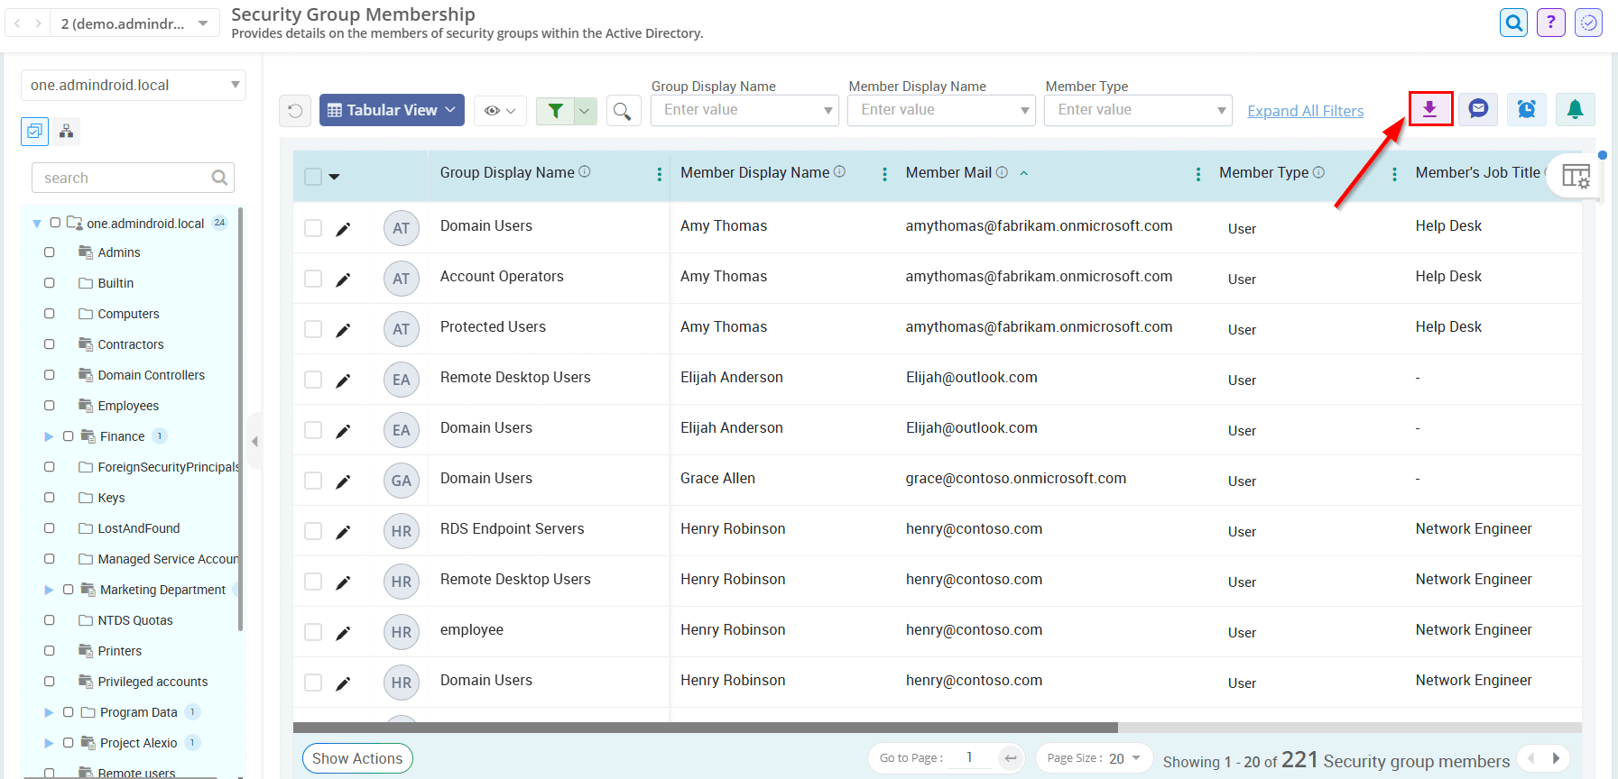1618x779 pixels.
Task: Select Contractors in tree
Action: coord(131,344)
